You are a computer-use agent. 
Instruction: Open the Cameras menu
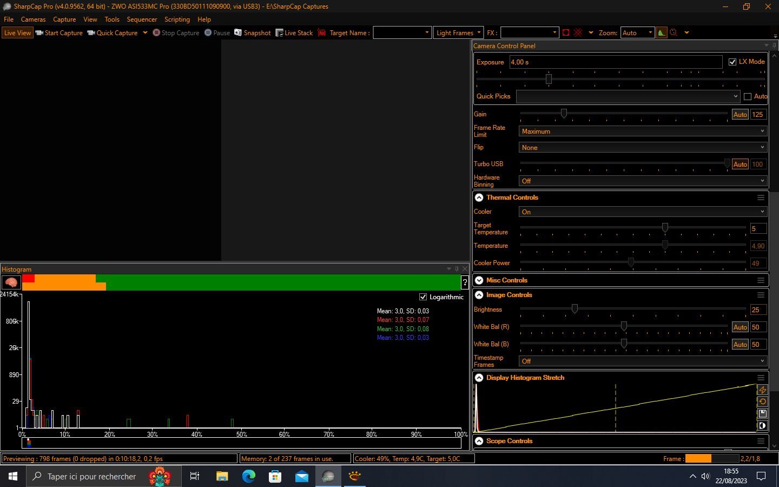coord(33,19)
